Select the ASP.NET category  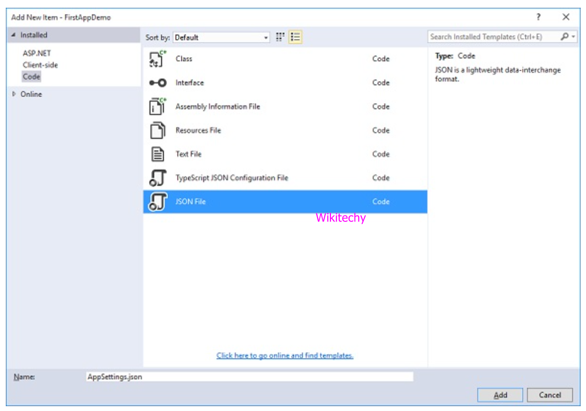coord(37,53)
